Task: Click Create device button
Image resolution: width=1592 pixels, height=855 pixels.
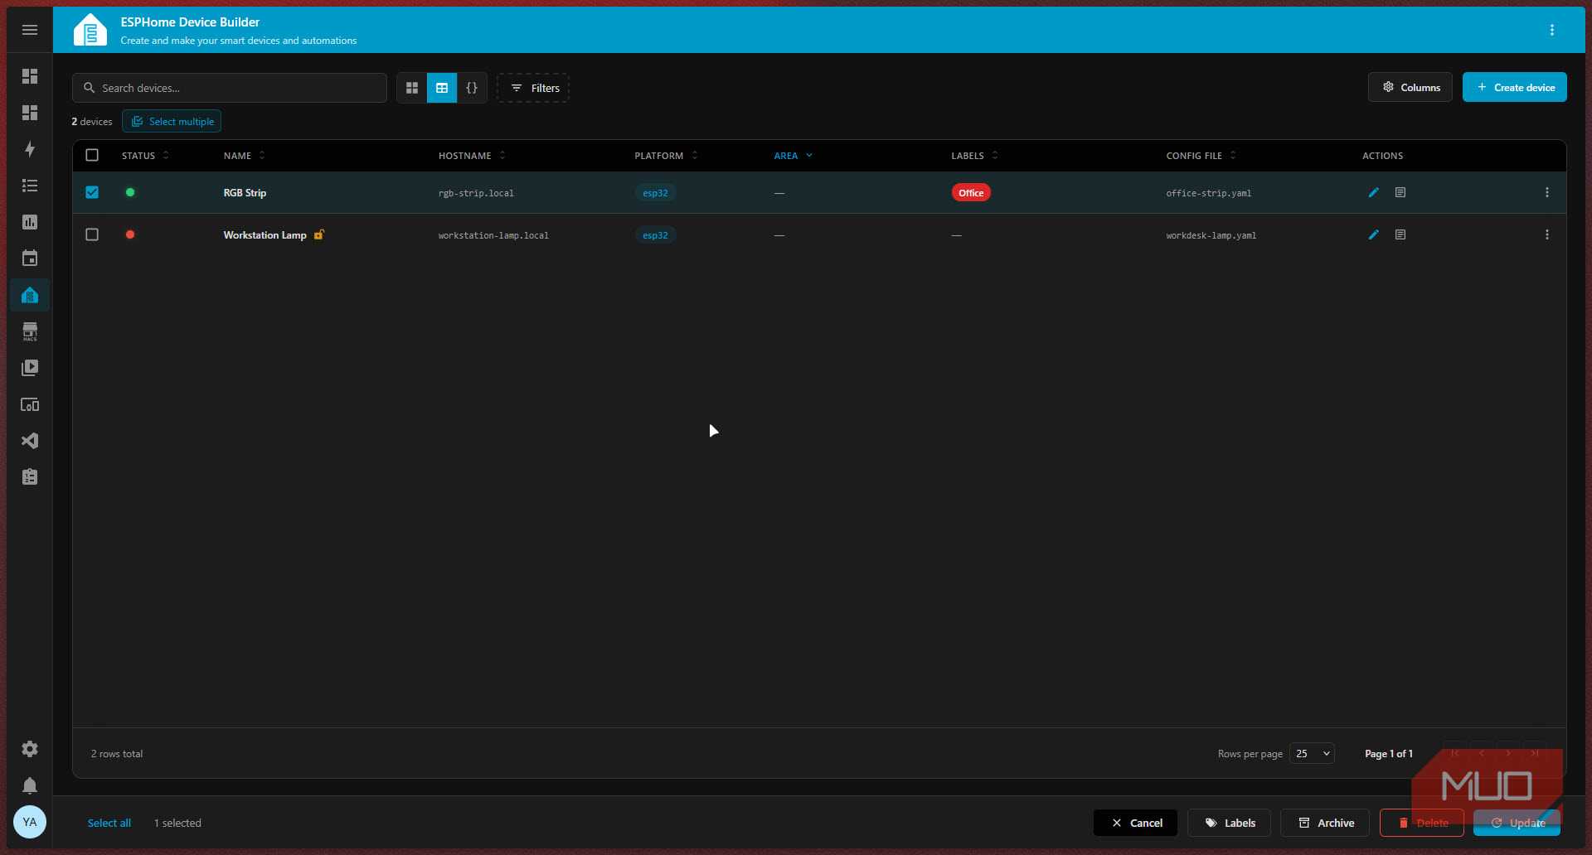Action: point(1515,87)
